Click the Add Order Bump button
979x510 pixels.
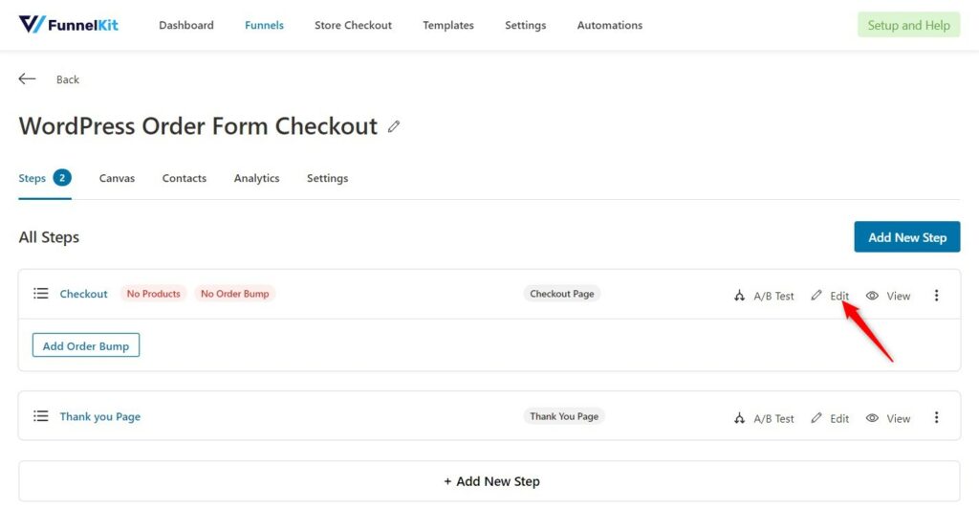click(x=86, y=345)
